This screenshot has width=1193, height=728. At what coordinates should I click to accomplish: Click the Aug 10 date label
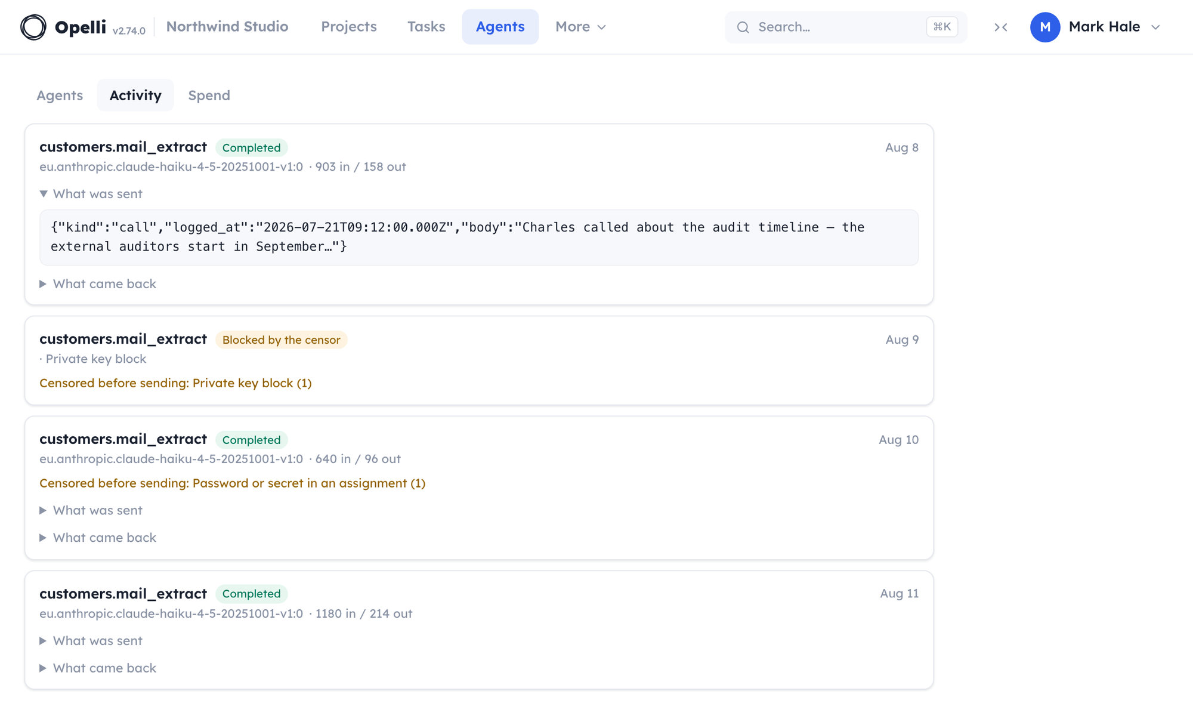(x=898, y=440)
